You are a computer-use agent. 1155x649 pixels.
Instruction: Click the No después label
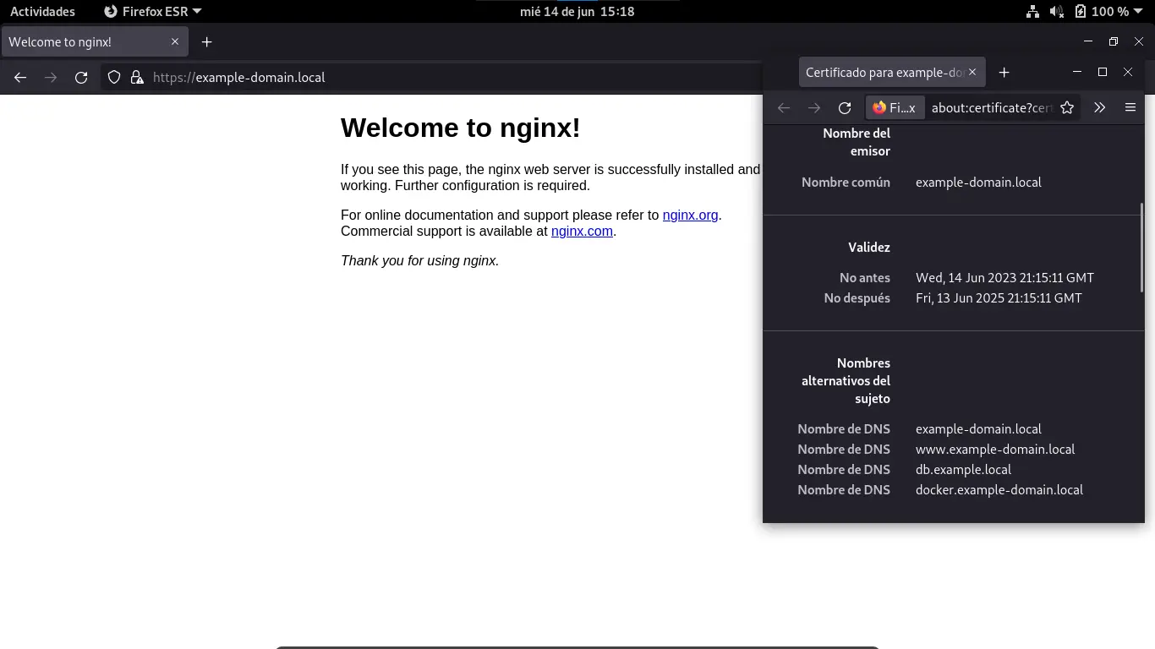pos(857,298)
